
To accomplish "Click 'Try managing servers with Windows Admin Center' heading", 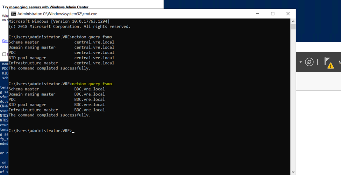I will (45, 7).
